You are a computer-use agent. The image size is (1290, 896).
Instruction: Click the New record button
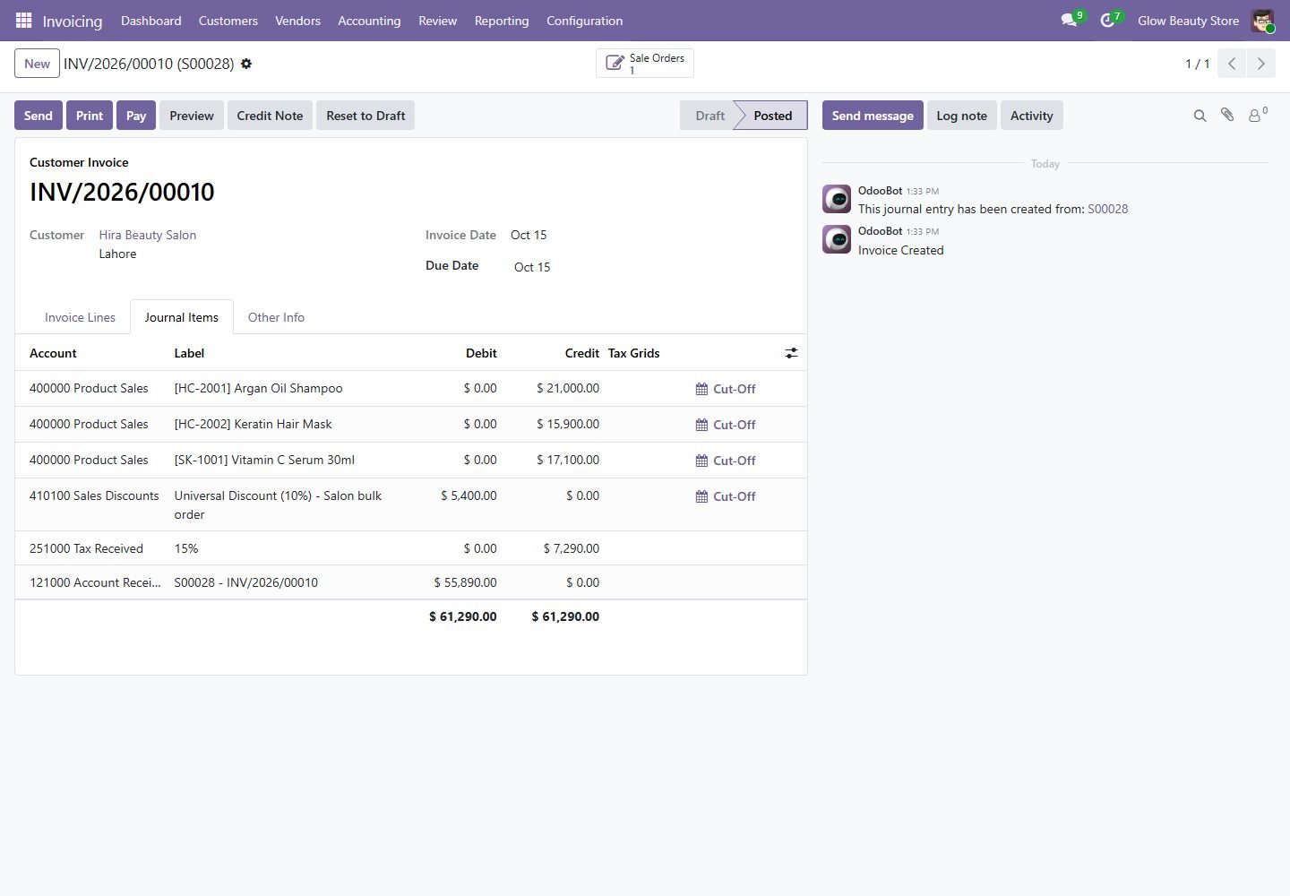(x=37, y=64)
